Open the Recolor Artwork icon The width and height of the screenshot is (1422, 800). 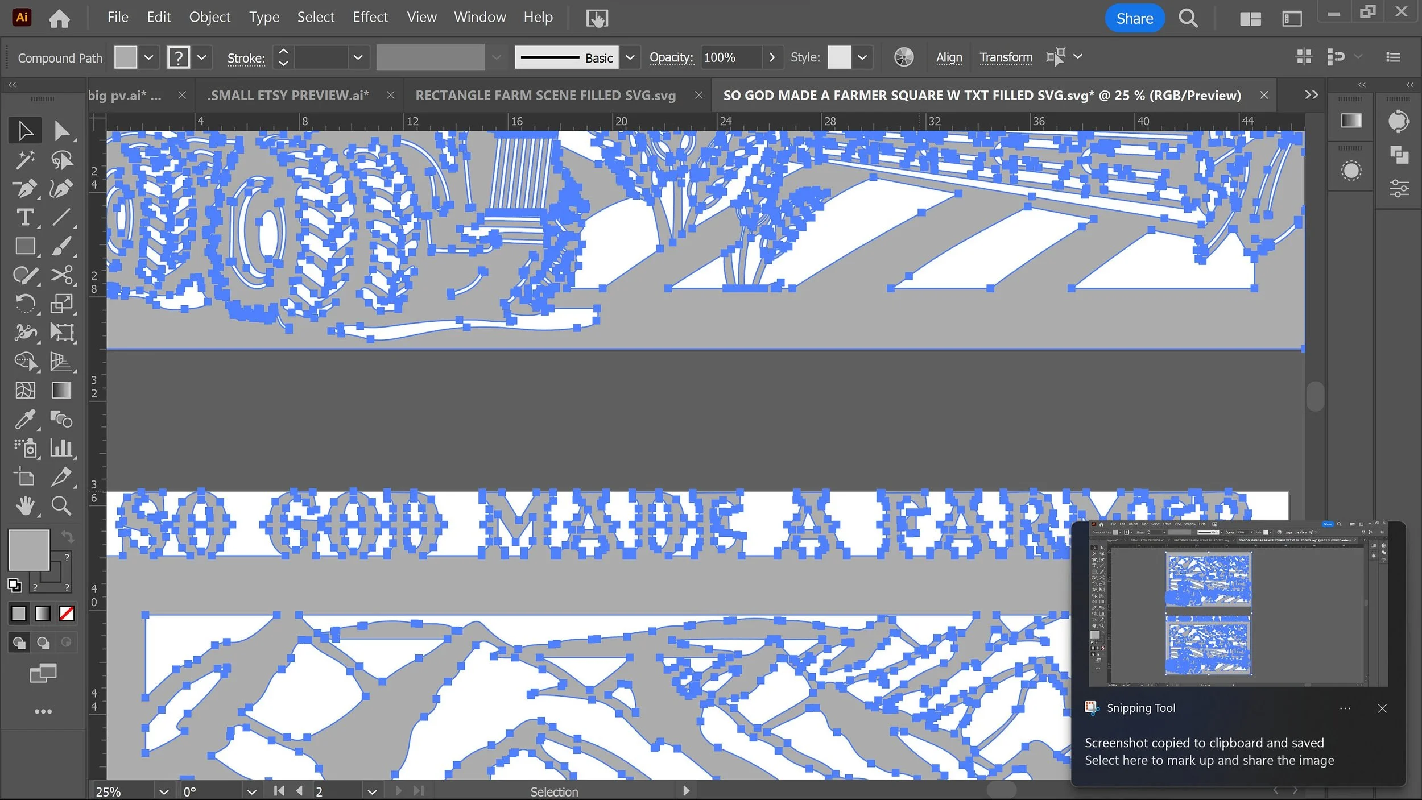click(903, 57)
